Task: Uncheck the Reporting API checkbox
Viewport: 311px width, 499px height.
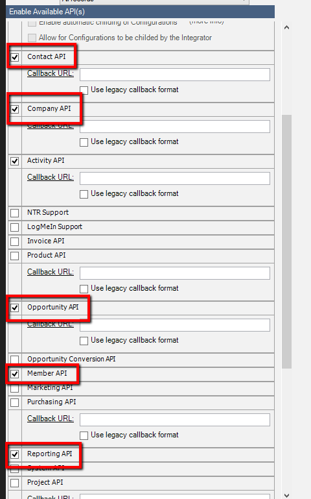Action: pos(15,454)
